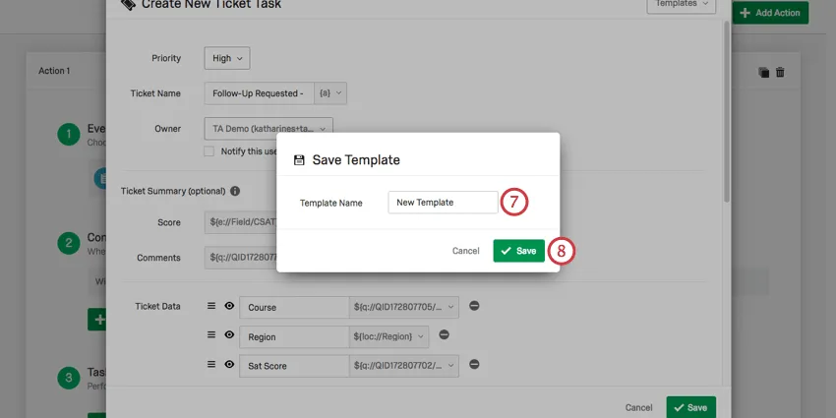836x418 pixels.
Task: Click Cancel in the Save Template dialog
Action: [465, 251]
